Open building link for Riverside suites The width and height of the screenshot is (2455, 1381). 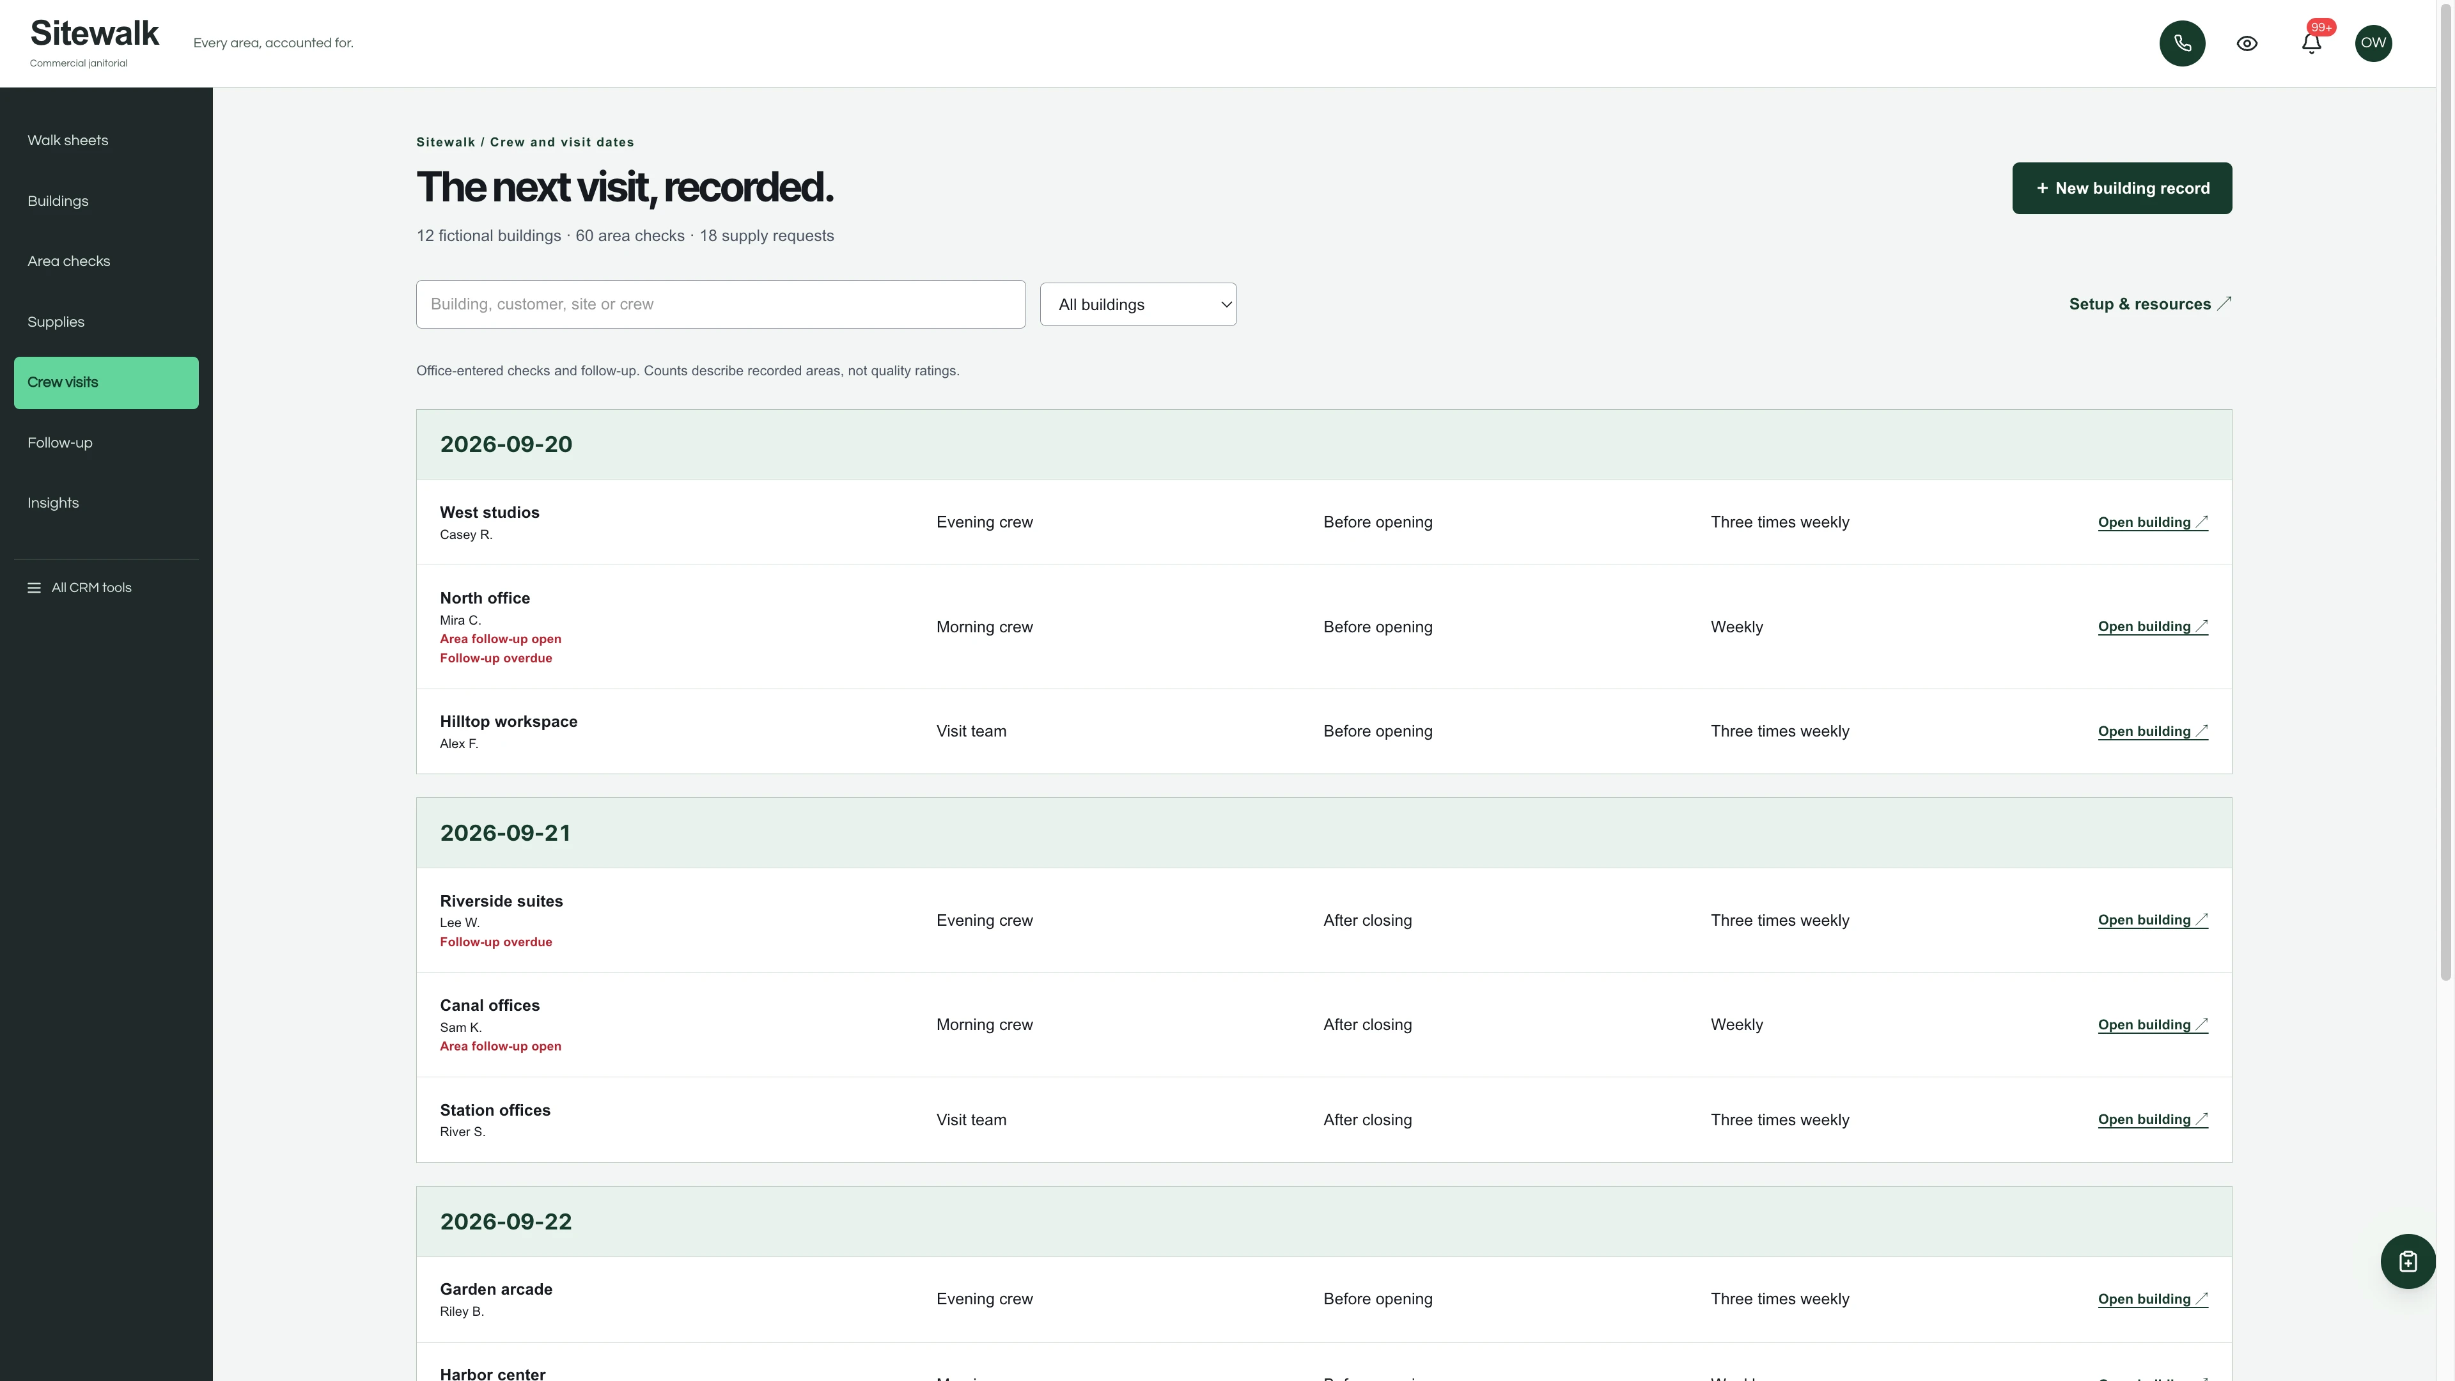(x=2152, y=920)
